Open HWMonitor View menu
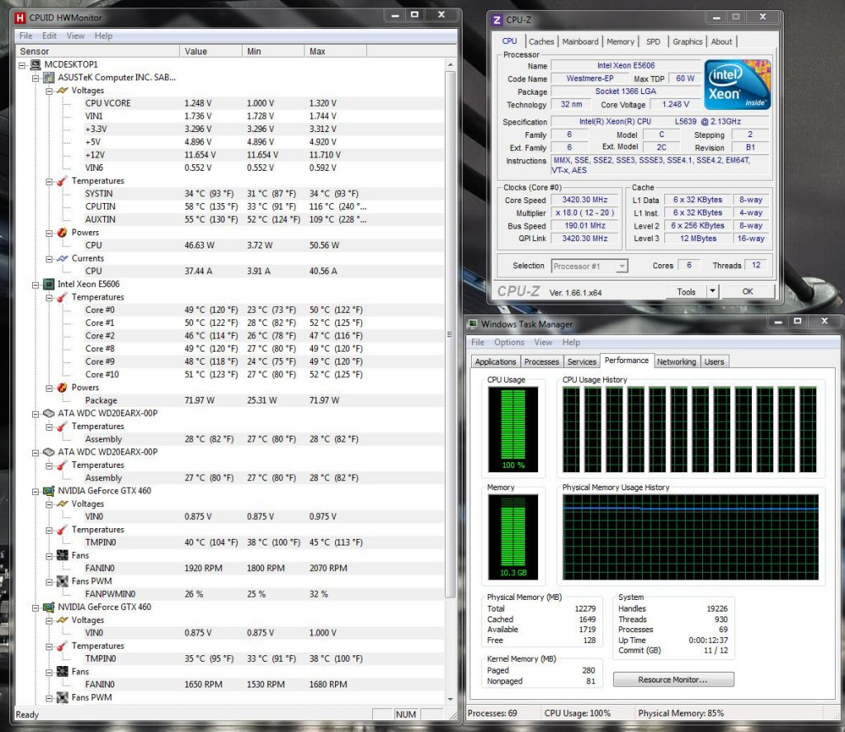This screenshot has width=845, height=732. tap(75, 36)
